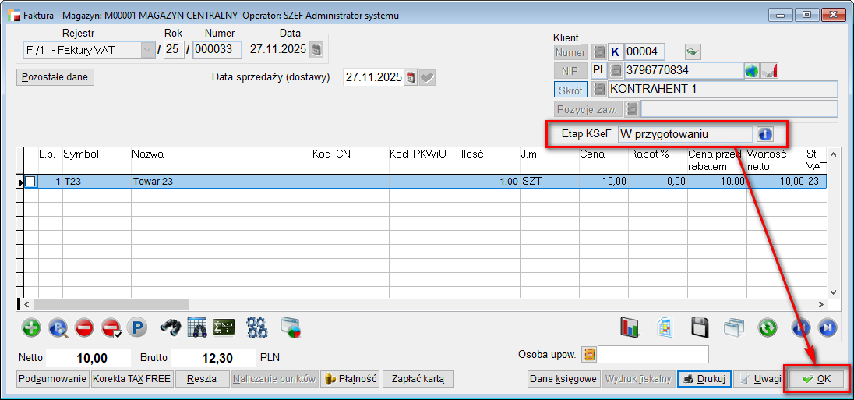The height and width of the screenshot is (400, 854).
Task: Click the horizontal scrollbar's right arrow
Action: click(x=820, y=304)
